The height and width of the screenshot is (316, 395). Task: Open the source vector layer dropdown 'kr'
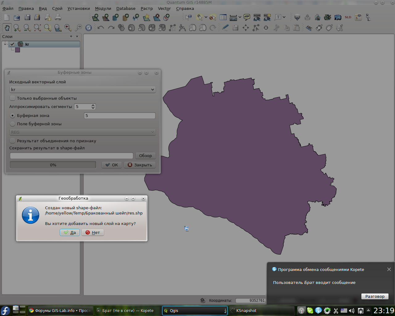82,90
